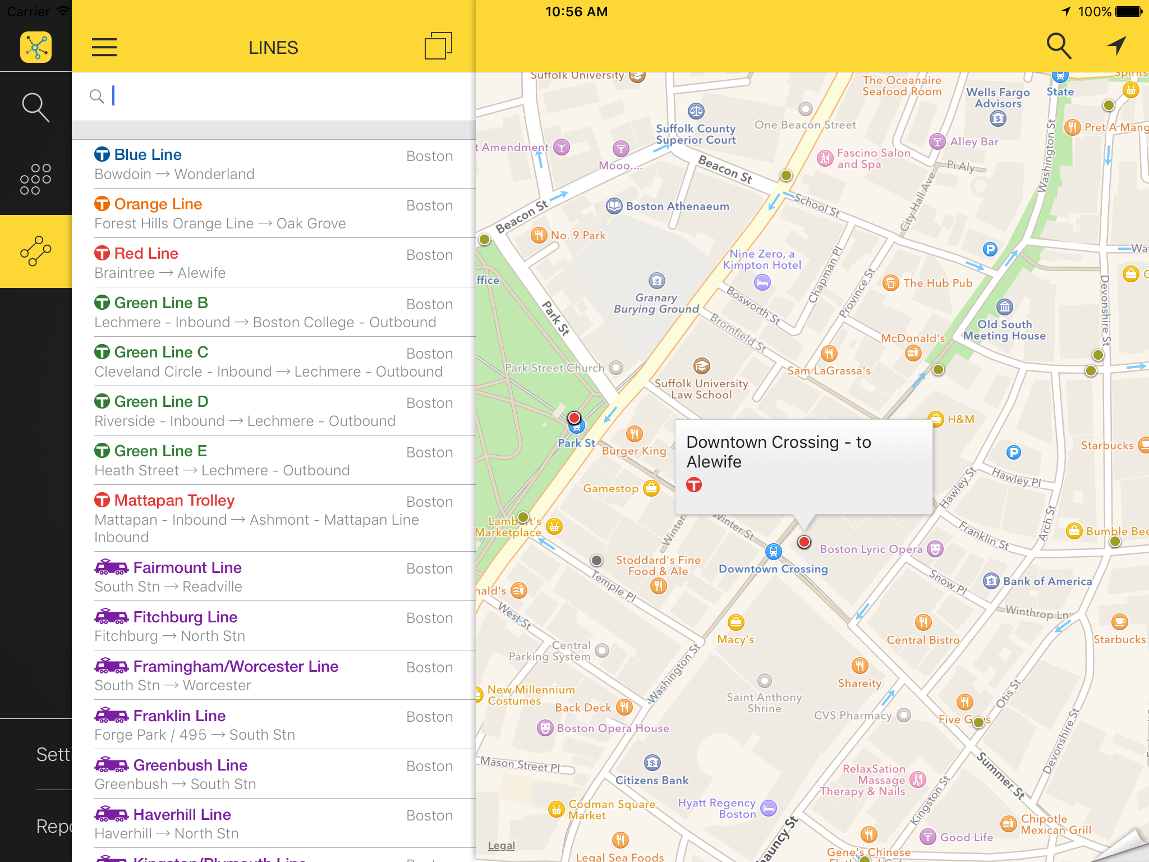This screenshot has width=1149, height=862.
Task: Open the Orange Line entry
Action: point(273,213)
